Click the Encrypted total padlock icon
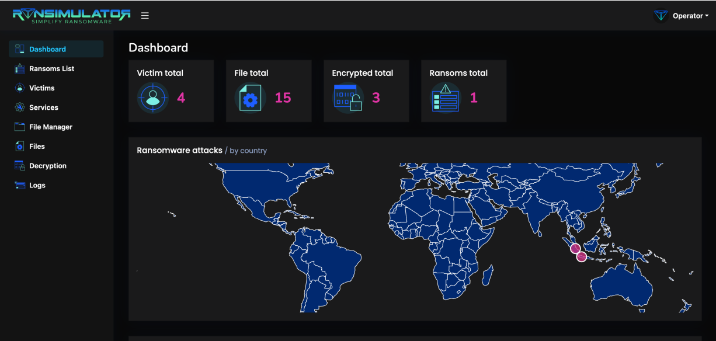The image size is (716, 341). pyautogui.click(x=348, y=98)
